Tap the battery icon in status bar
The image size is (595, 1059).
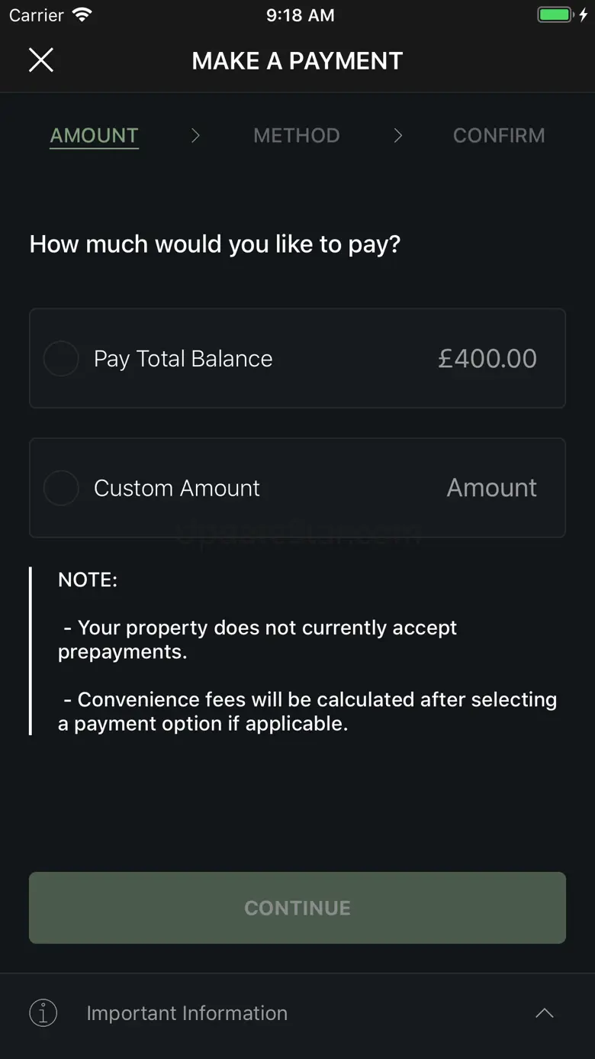coord(555,15)
